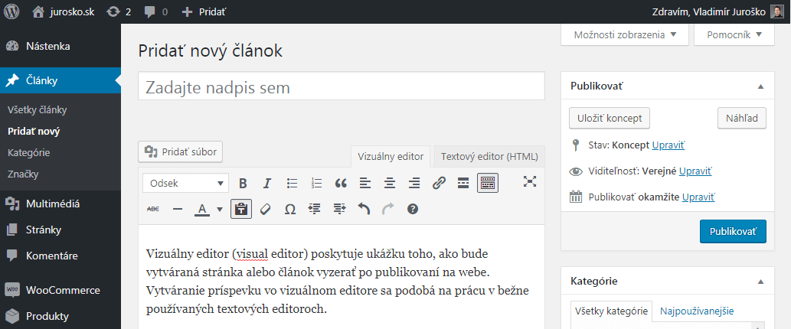Open the Odsek paragraph format dropdown
Image resolution: width=791 pixels, height=329 pixels.
pyautogui.click(x=186, y=183)
